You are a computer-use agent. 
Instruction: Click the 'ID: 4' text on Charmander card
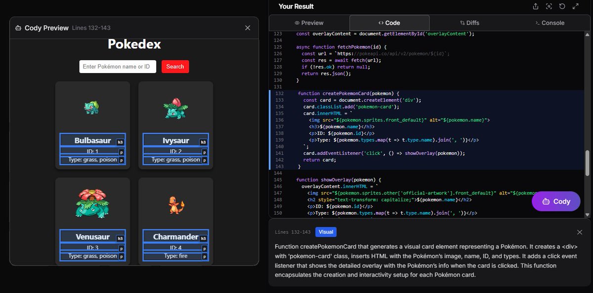point(175,248)
